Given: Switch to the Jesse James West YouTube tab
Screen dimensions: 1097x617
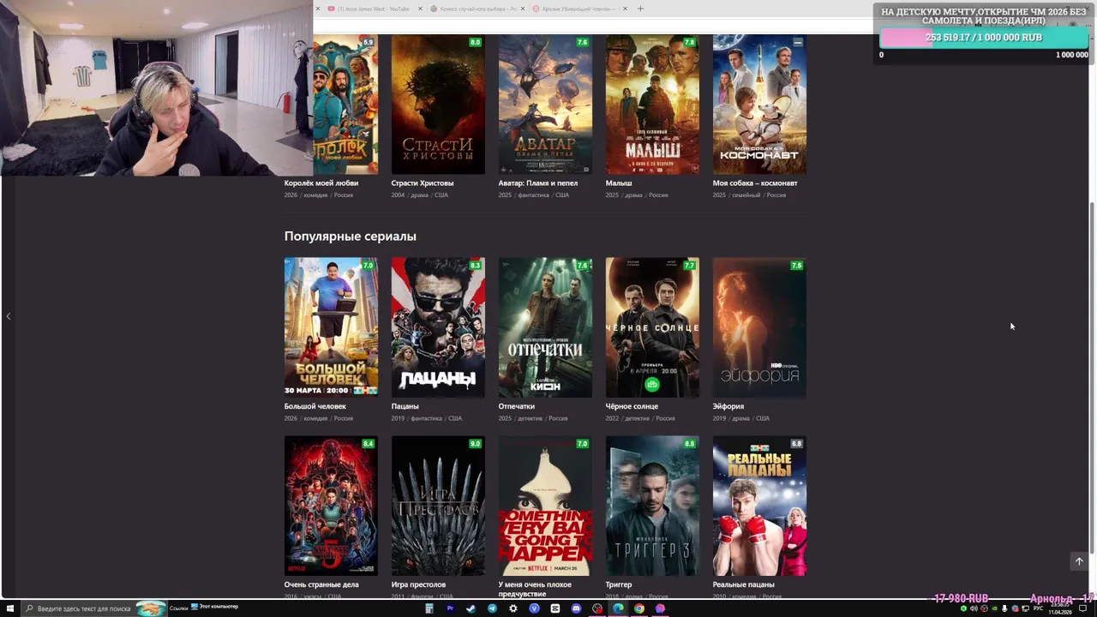Looking at the screenshot, I should coord(374,9).
